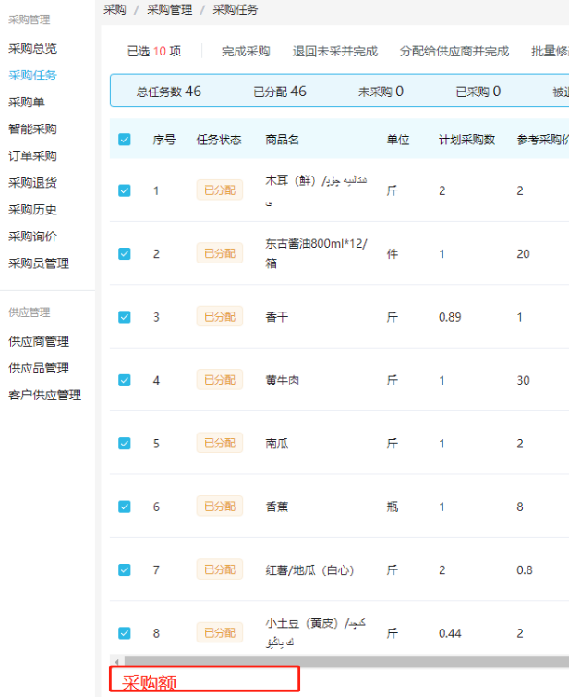Uncheck the row 3 香干 checkbox
Screen dimensions: 569x697
(x=125, y=317)
